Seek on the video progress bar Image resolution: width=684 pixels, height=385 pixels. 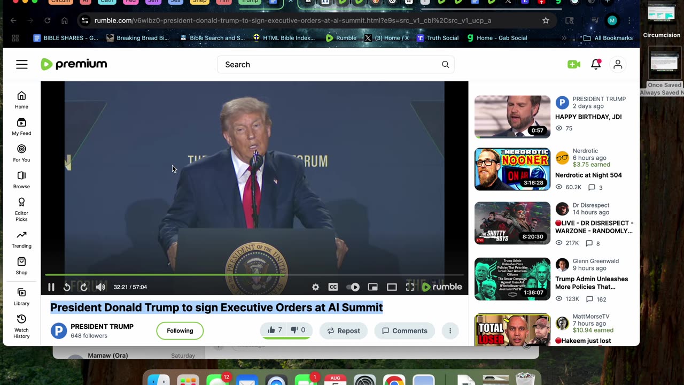click(x=254, y=275)
